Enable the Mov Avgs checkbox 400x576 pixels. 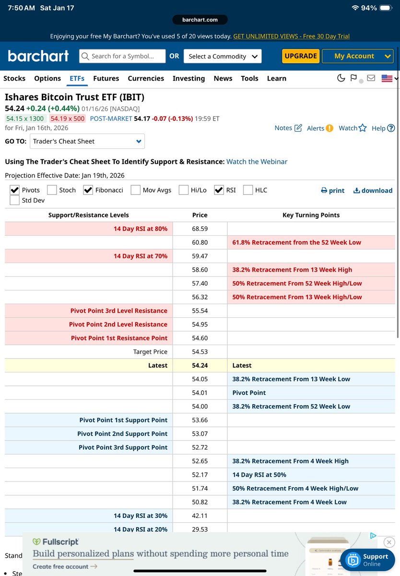(135, 190)
